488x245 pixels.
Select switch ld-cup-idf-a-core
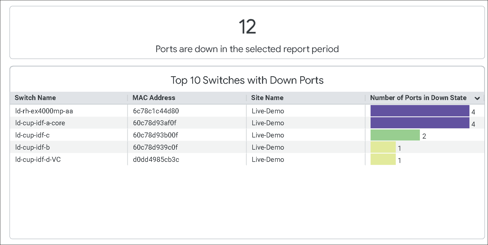pos(40,123)
